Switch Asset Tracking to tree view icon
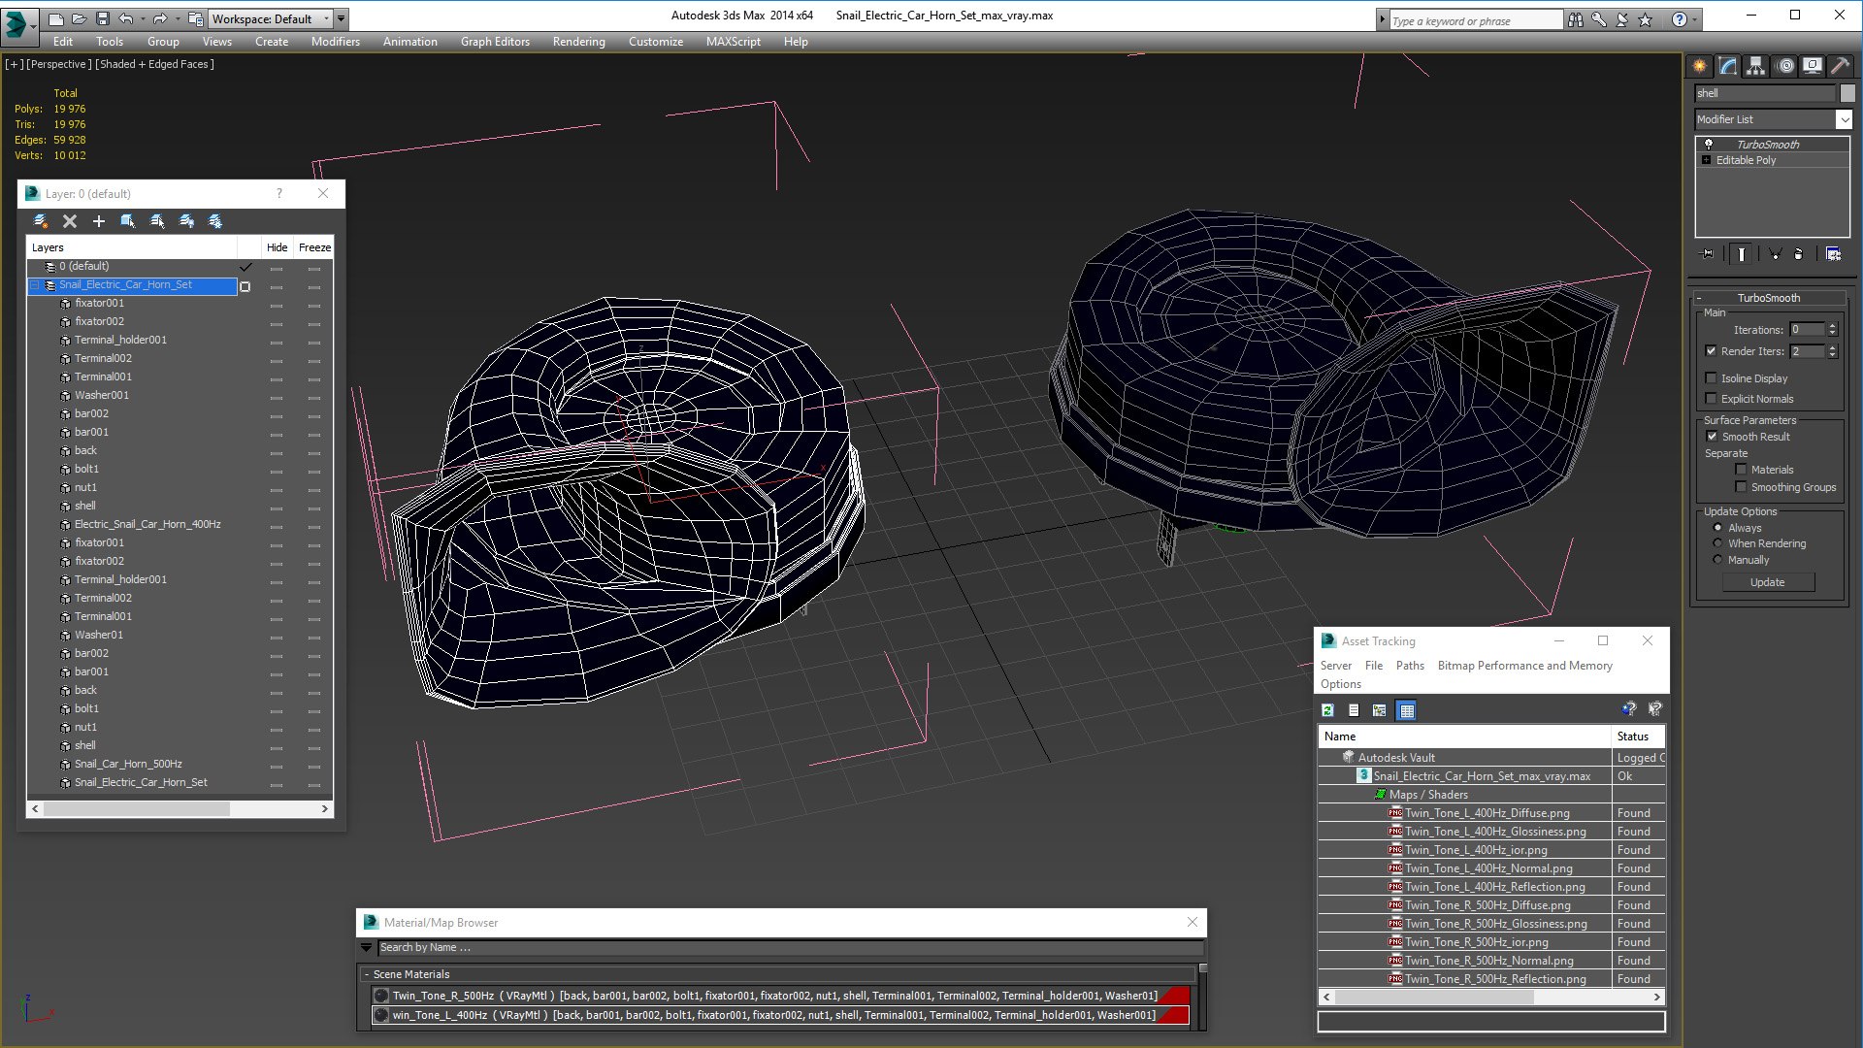Image resolution: width=1863 pixels, height=1048 pixels. point(1379,710)
